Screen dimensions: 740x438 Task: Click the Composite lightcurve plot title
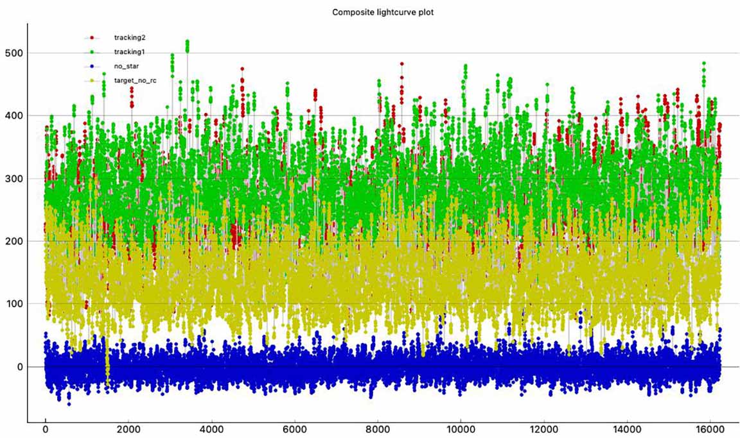click(x=383, y=12)
